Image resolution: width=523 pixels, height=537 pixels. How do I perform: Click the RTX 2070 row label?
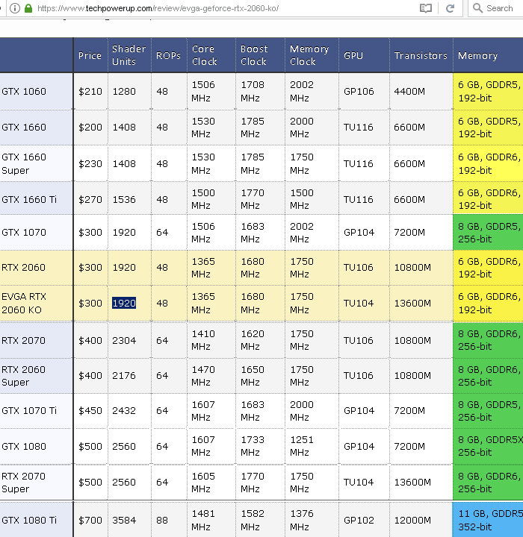(23, 340)
